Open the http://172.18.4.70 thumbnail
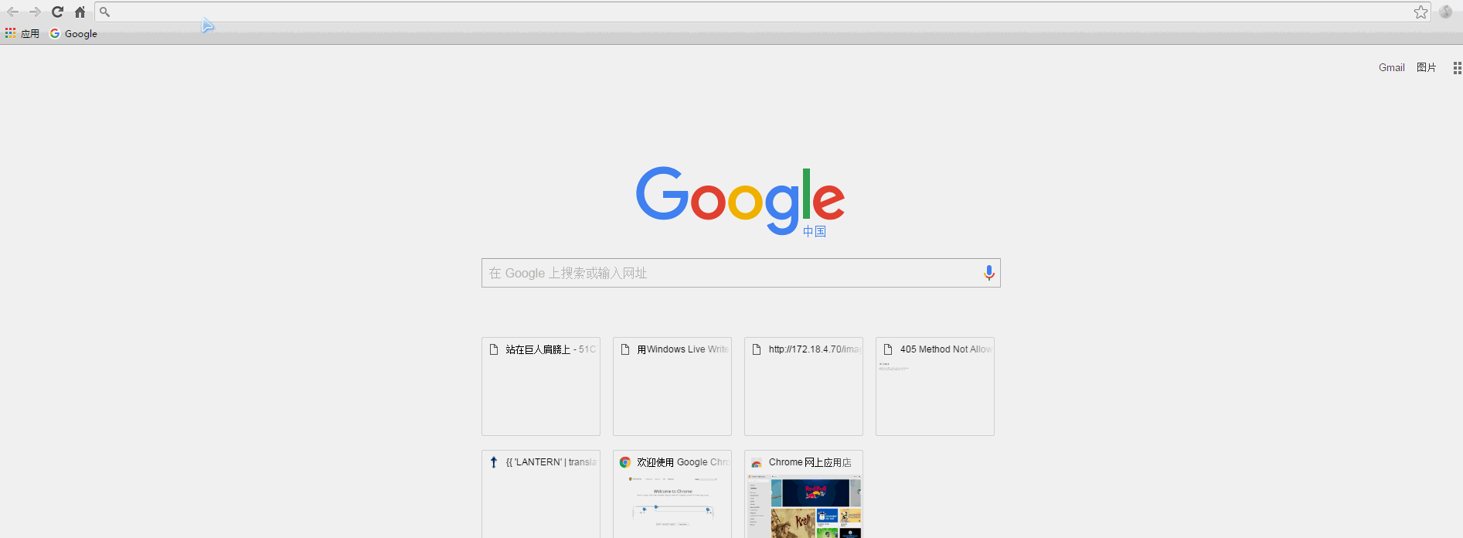 (804, 386)
